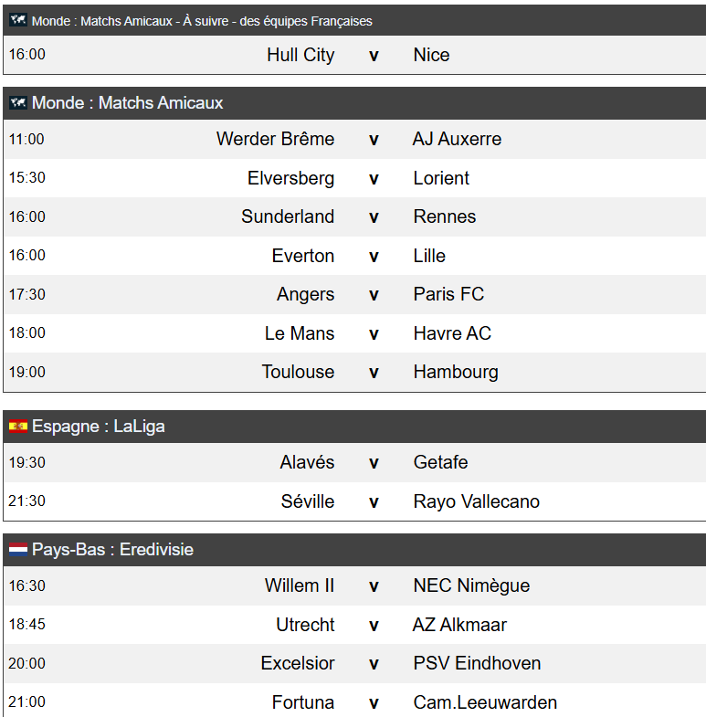Select the Le Mans team name

(x=300, y=333)
